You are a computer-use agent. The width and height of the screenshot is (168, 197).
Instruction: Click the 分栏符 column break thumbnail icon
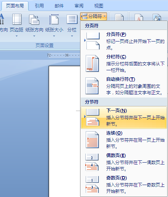tap(92, 64)
